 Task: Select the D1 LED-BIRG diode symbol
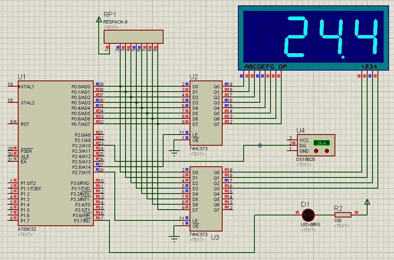308,215
